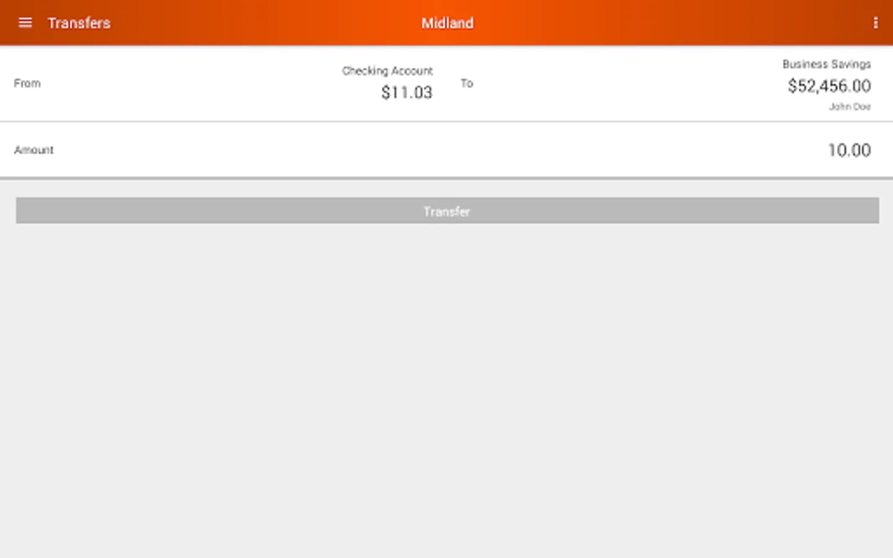Open the hamburger navigation menu
This screenshot has width=893, height=558.
(x=25, y=23)
